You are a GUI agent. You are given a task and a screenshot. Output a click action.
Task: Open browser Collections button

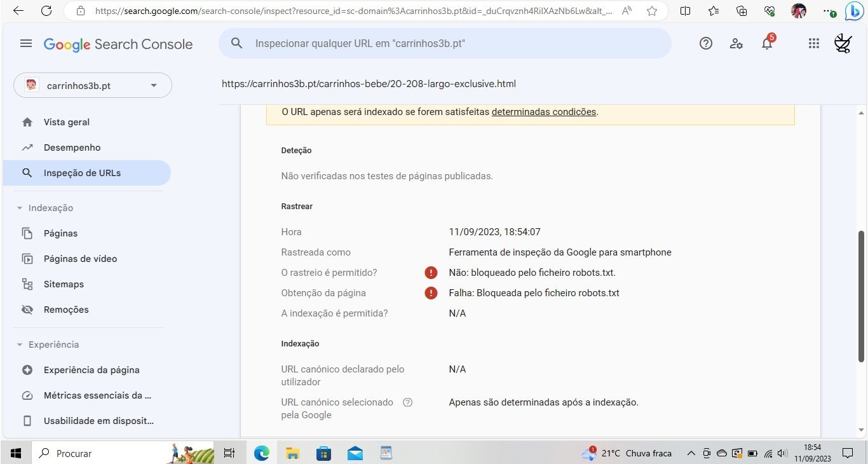pos(742,11)
